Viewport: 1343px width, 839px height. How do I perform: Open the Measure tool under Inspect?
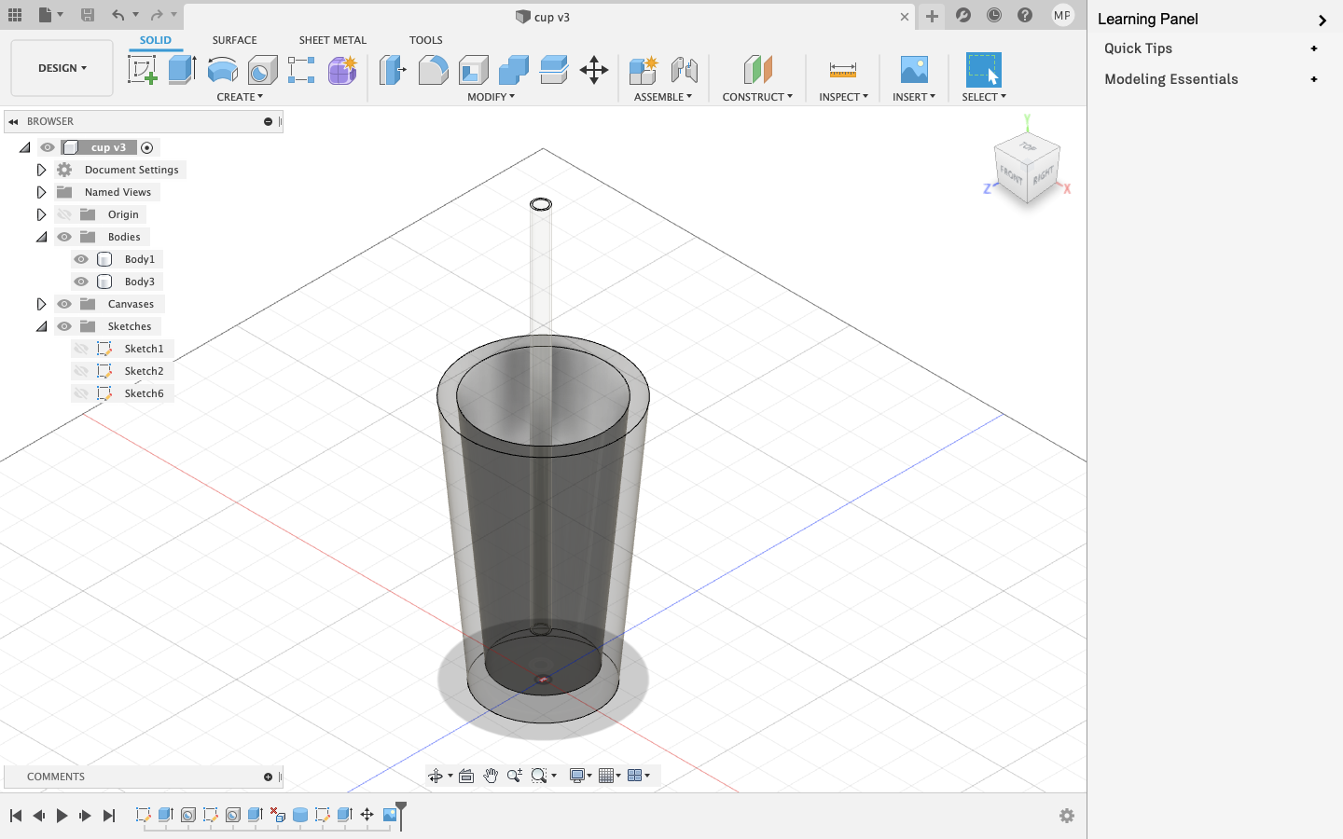[842, 70]
